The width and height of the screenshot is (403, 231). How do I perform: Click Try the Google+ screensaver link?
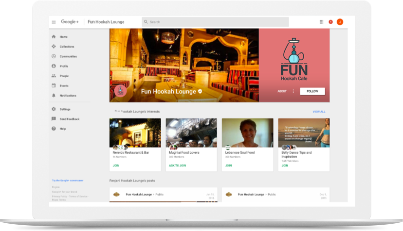tap(68, 181)
